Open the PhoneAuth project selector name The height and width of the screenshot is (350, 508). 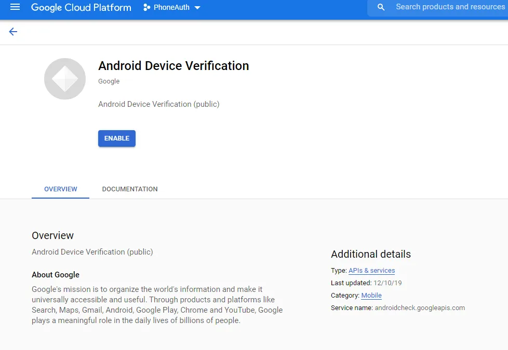click(171, 8)
